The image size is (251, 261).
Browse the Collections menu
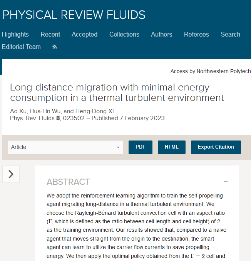124,34
